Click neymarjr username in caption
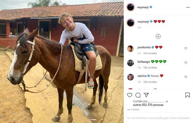 [x=143, y=22]
